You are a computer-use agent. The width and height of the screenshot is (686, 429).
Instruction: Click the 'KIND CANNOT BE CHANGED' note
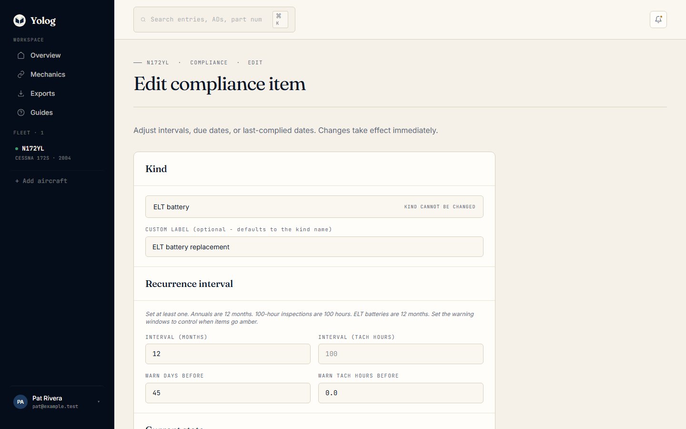440,207
